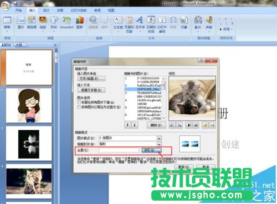Click the 主题 theme input field

(x=119, y=150)
